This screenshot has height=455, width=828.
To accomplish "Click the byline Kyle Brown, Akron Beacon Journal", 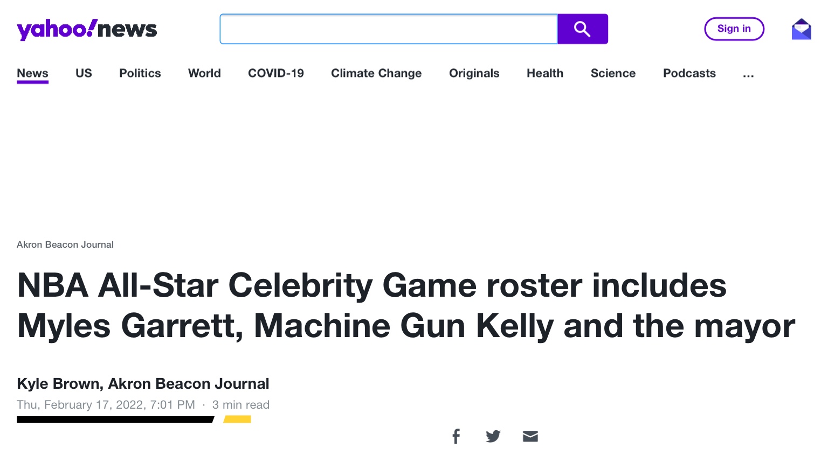I will pyautogui.click(x=143, y=383).
